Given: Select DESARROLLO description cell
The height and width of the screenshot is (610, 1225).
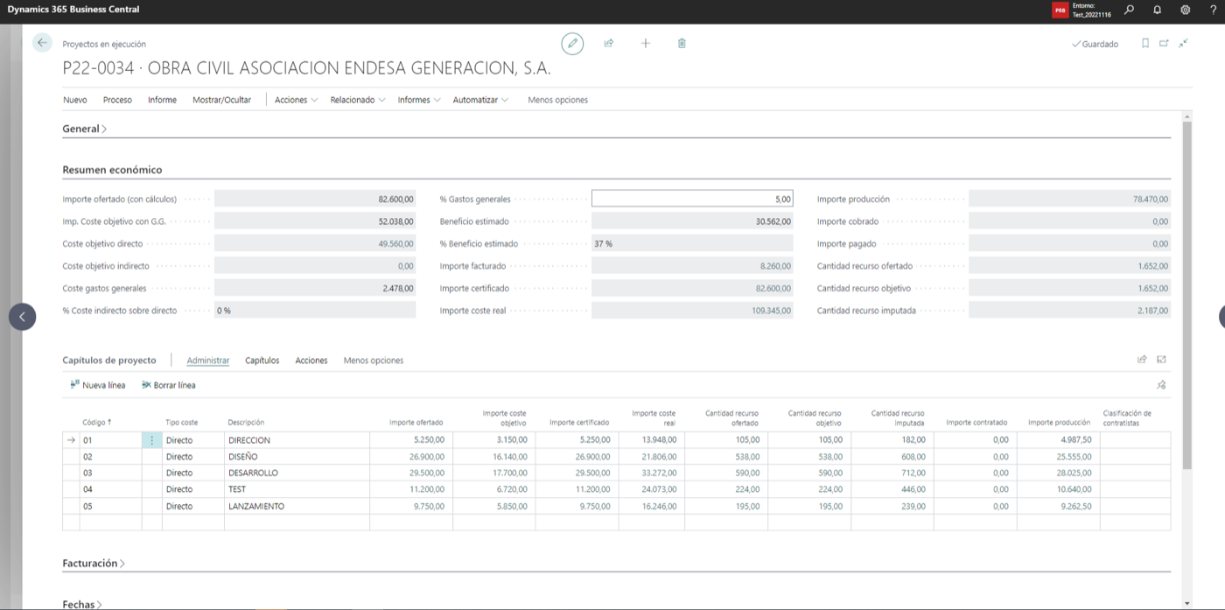Looking at the screenshot, I should click(297, 473).
